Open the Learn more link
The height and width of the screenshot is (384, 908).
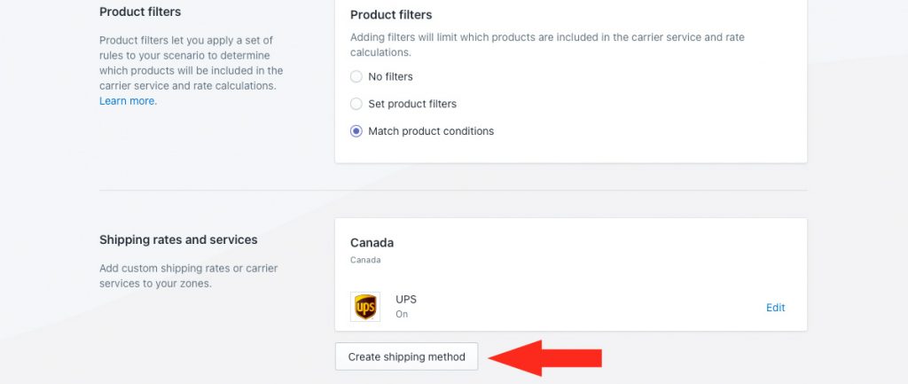[127, 101]
